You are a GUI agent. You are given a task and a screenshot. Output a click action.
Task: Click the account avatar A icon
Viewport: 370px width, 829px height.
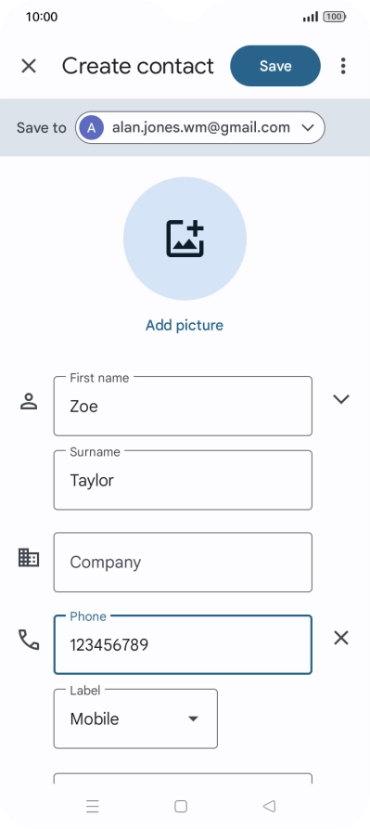[91, 127]
